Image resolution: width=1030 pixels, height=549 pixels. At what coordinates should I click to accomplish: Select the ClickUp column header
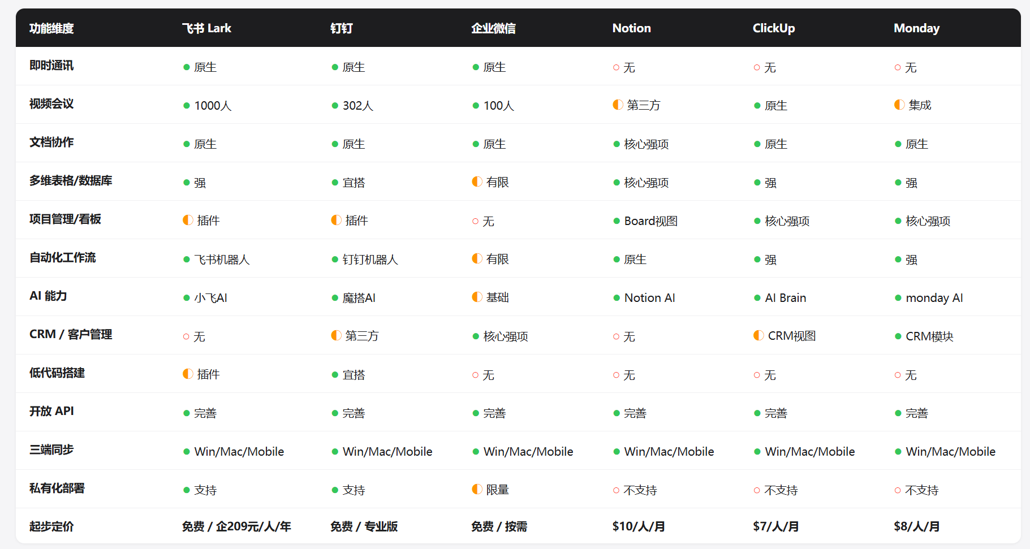pyautogui.click(x=774, y=28)
